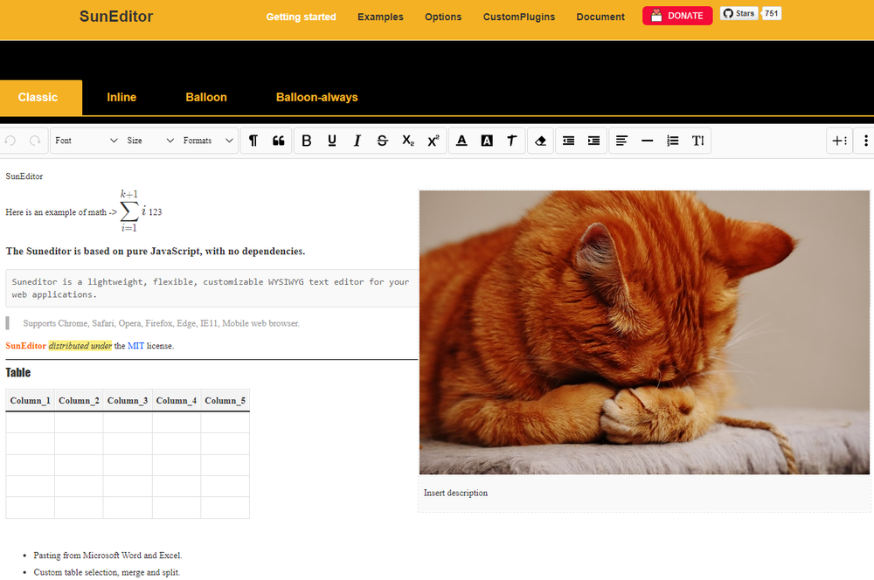Click the grey code block about Suneditor

click(x=212, y=288)
